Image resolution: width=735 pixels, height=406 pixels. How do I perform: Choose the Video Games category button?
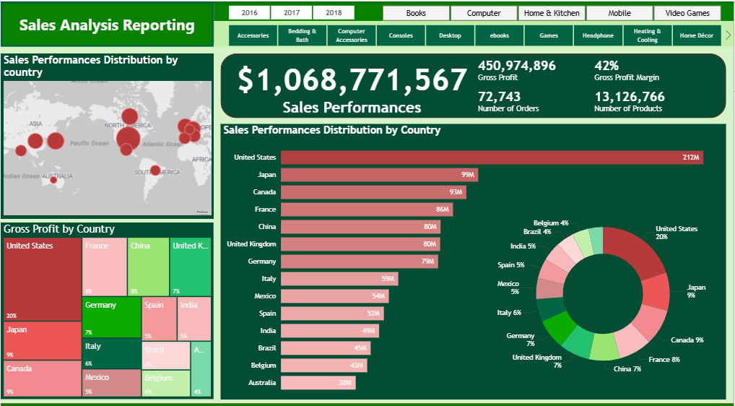click(x=687, y=13)
